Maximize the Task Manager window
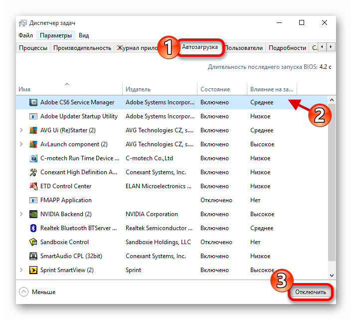The image size is (352, 320). tap(302, 22)
